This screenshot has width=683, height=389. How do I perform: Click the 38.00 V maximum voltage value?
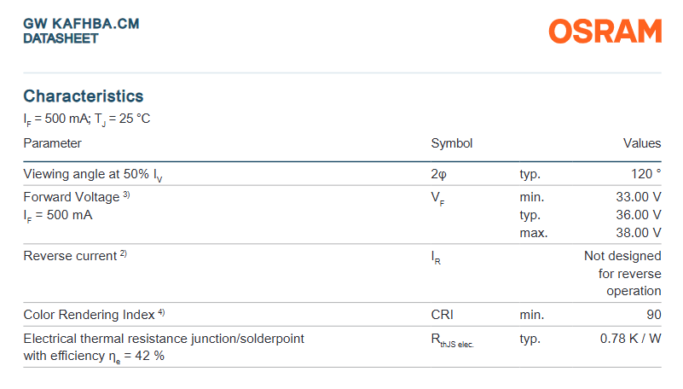click(x=638, y=233)
